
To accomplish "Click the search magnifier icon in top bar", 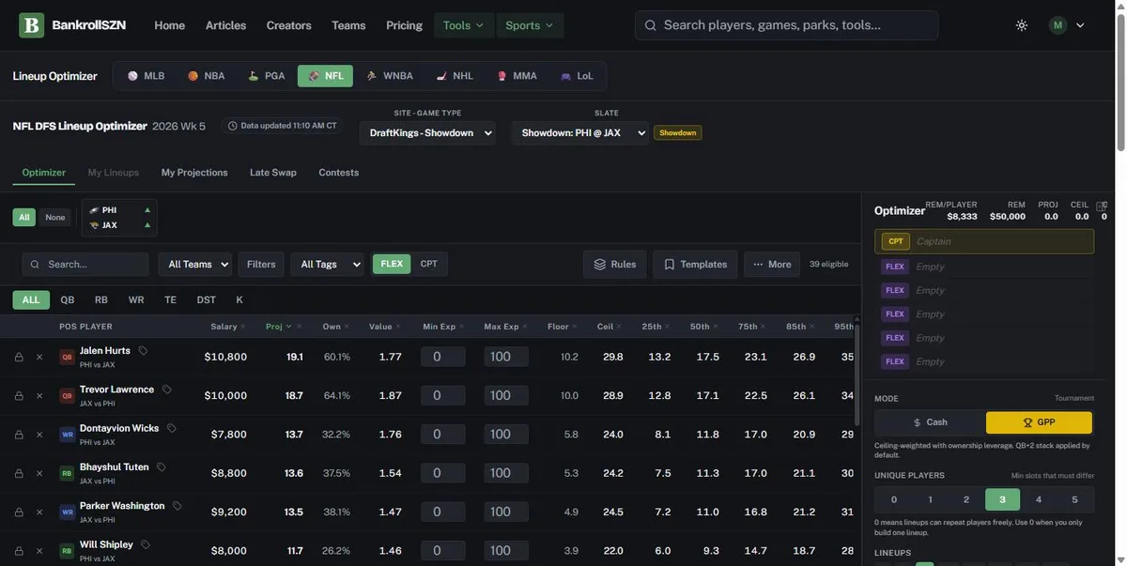I will [x=651, y=25].
